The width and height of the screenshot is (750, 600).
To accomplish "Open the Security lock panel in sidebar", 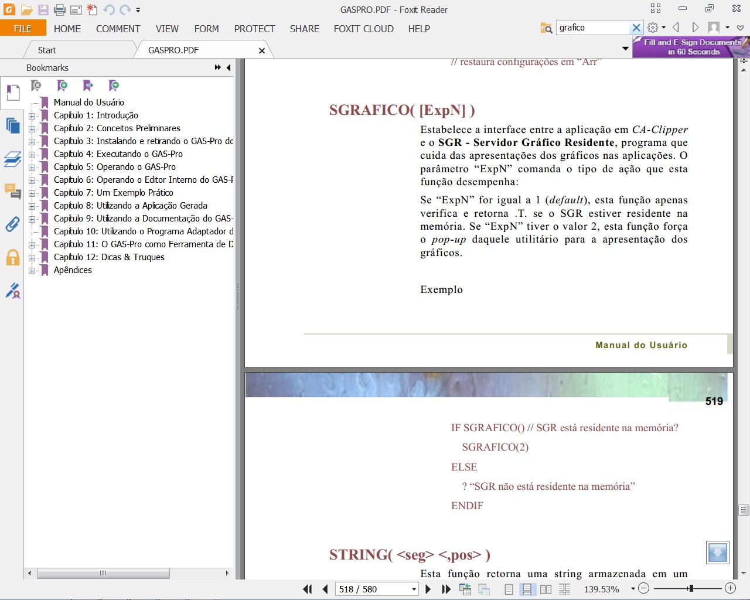I will pyautogui.click(x=12, y=258).
